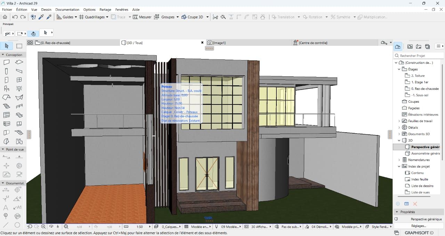Pick the Door tool
This screenshot has width=445, height=236.
pos(7,80)
